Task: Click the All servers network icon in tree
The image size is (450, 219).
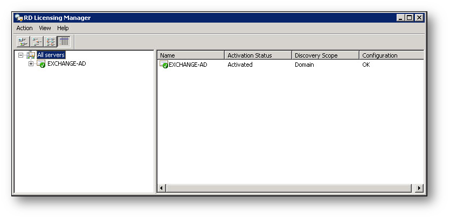Action: pos(31,55)
